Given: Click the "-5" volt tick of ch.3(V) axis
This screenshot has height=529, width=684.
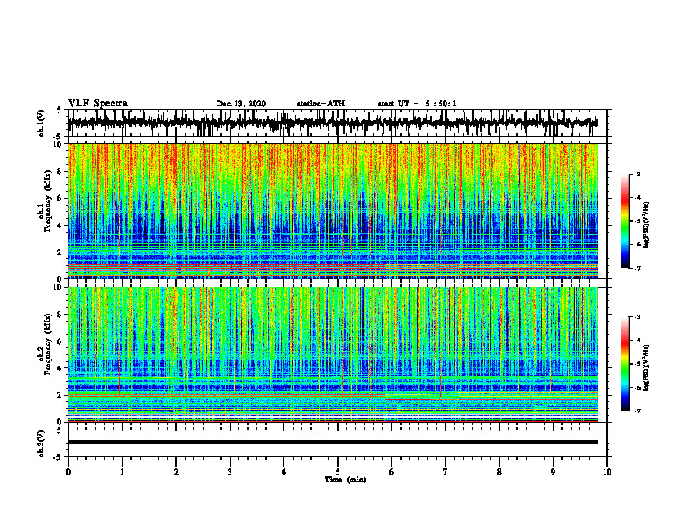Looking at the screenshot, I should click(x=58, y=457).
